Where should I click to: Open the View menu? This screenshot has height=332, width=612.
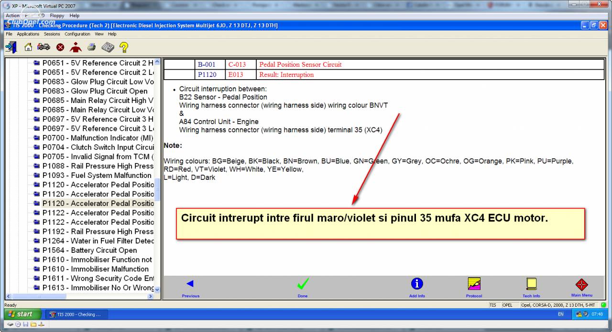(99, 34)
